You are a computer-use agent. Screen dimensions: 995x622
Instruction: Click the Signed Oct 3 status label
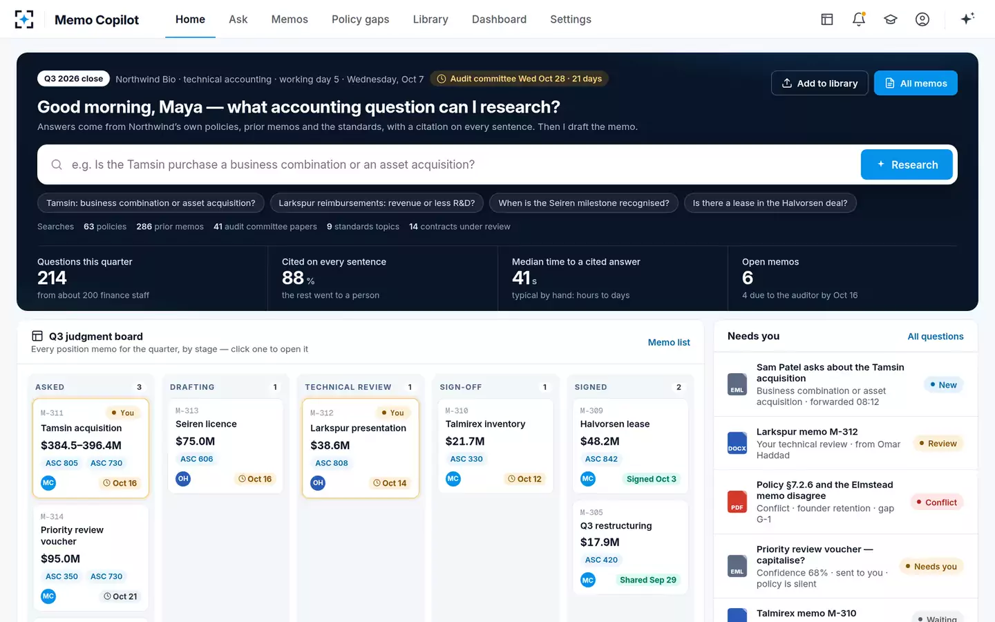[651, 479]
